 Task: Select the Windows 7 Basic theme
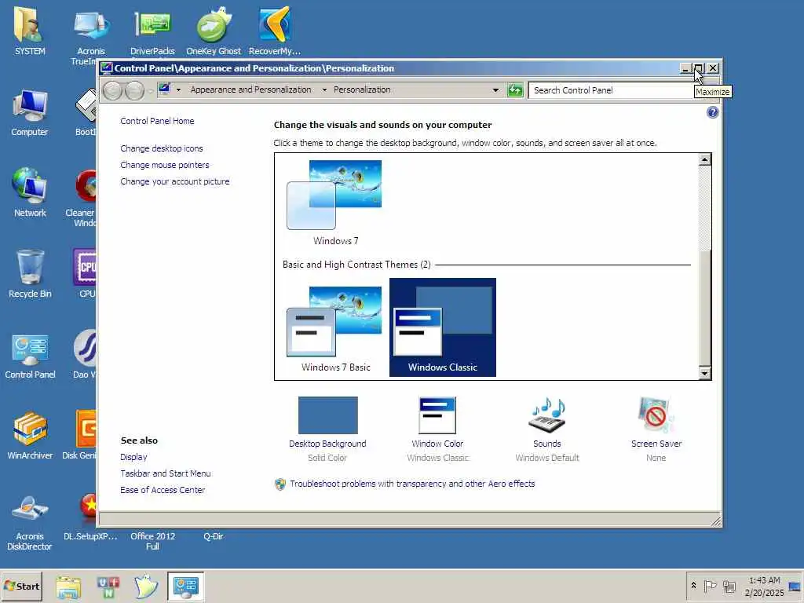click(x=335, y=328)
